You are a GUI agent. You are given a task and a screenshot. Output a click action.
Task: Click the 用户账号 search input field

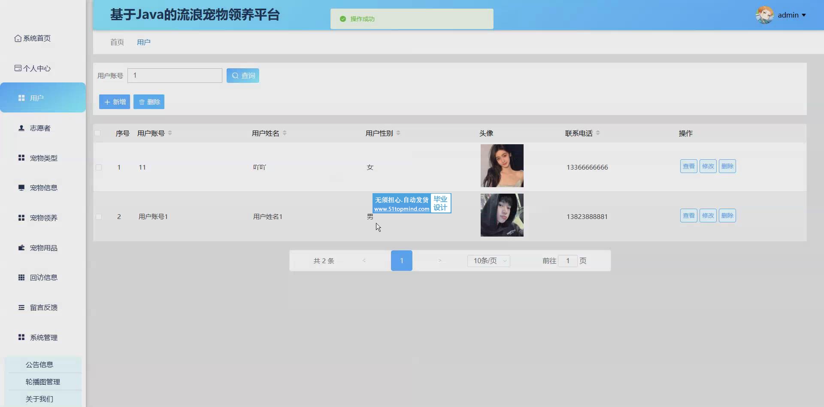coord(175,76)
